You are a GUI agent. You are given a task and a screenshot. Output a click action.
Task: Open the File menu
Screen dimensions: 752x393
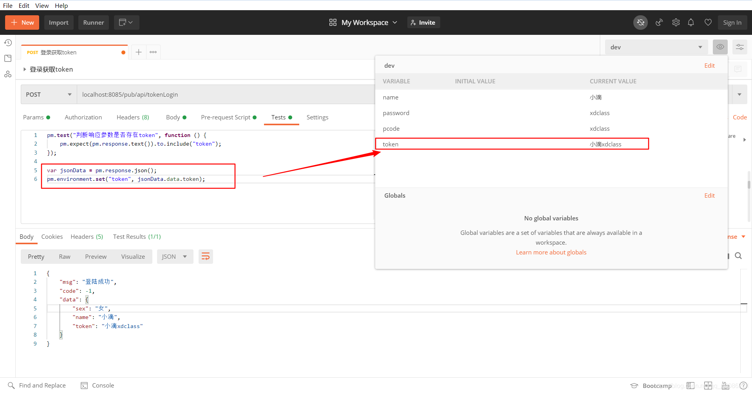click(8, 5)
